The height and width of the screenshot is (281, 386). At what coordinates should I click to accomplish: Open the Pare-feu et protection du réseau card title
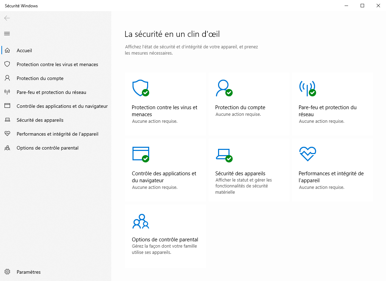pyautogui.click(x=328, y=111)
